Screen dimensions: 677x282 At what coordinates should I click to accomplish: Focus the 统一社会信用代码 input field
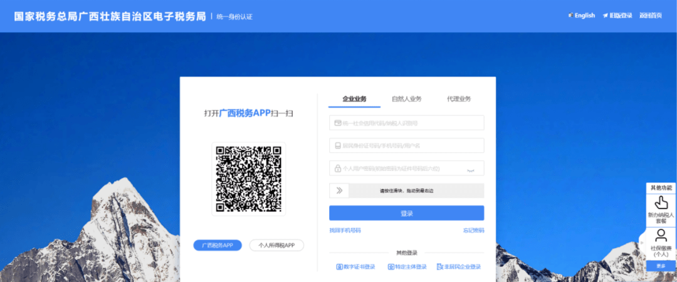[x=407, y=123]
